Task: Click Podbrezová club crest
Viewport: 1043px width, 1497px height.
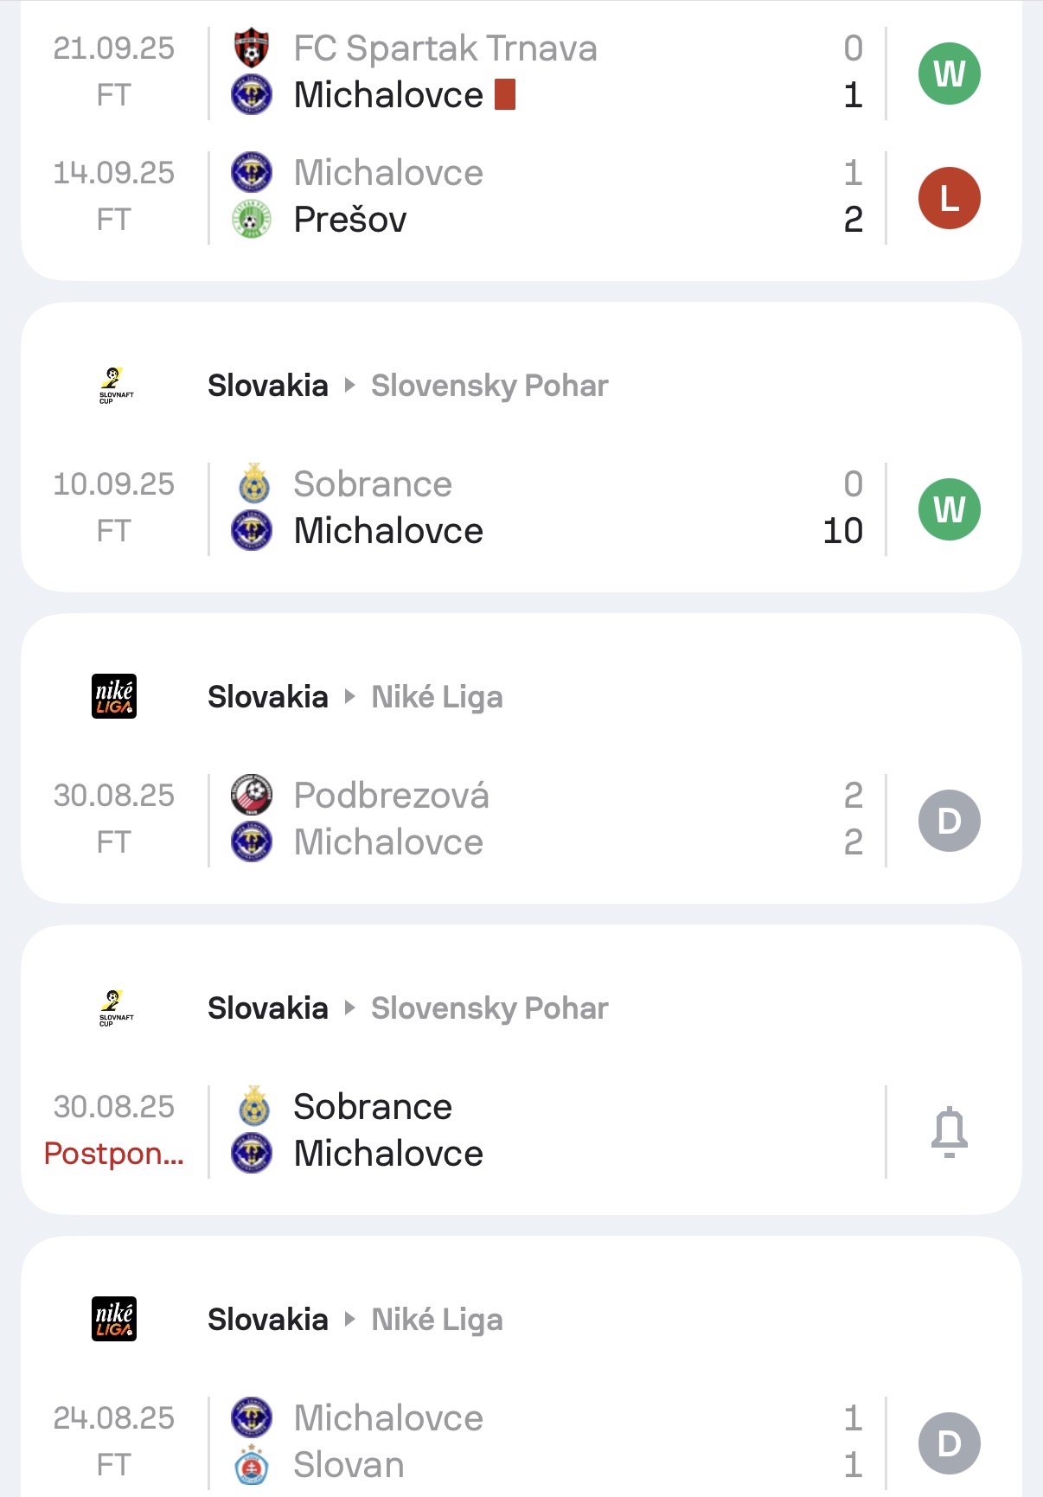Action: [252, 795]
